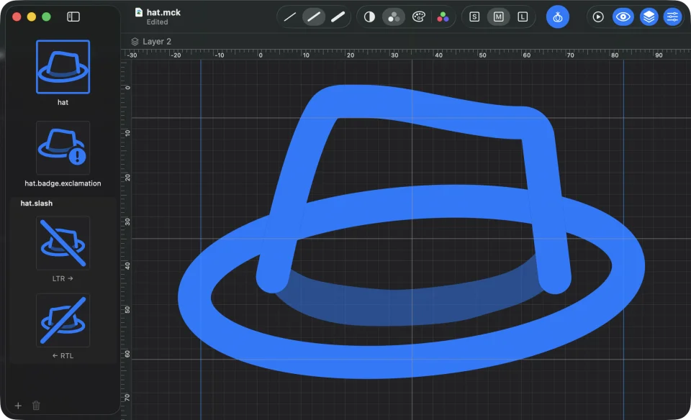This screenshot has height=420, width=691.
Task: Select the large L symbol scale
Action: pyautogui.click(x=523, y=17)
